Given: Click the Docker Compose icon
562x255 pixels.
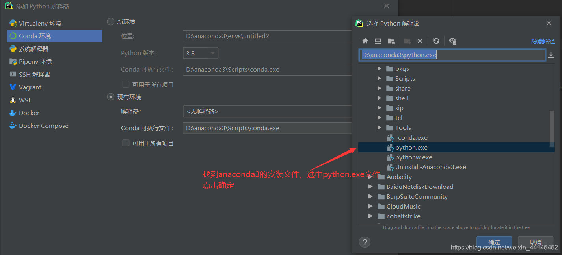Looking at the screenshot, I should 13,126.
